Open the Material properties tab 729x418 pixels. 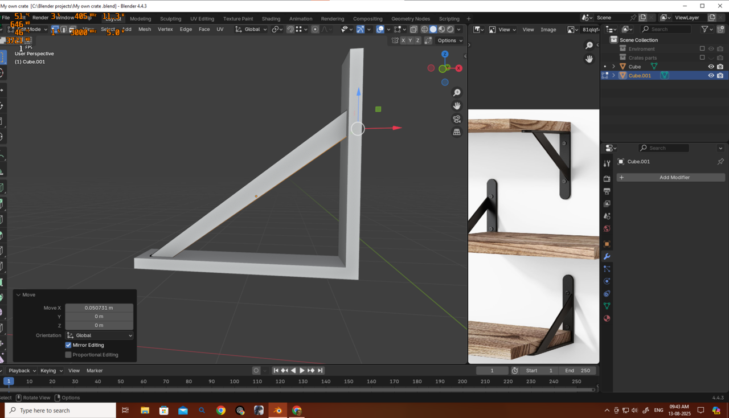pyautogui.click(x=607, y=318)
